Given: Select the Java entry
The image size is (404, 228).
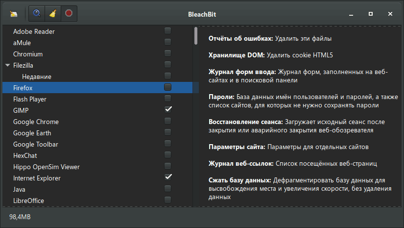Looking at the screenshot, I should tap(97, 190).
